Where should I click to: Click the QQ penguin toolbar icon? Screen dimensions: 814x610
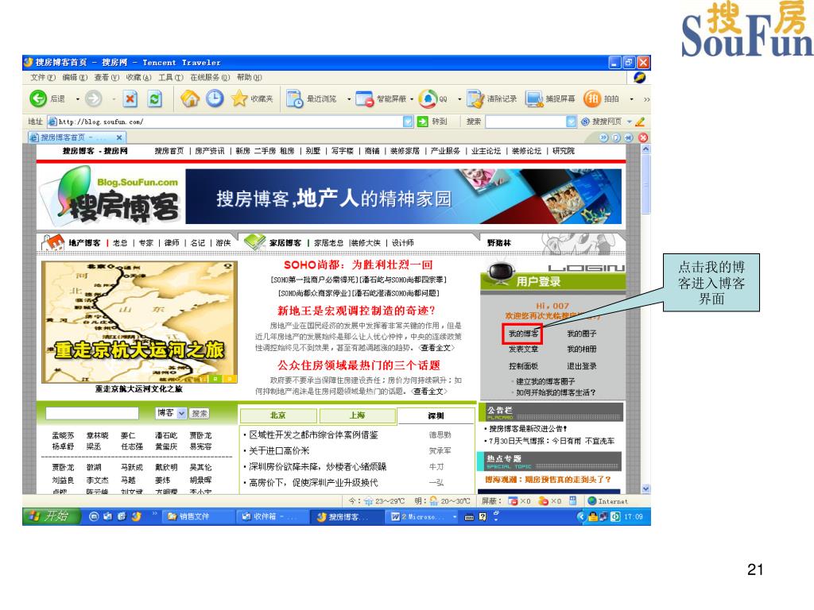click(x=428, y=98)
